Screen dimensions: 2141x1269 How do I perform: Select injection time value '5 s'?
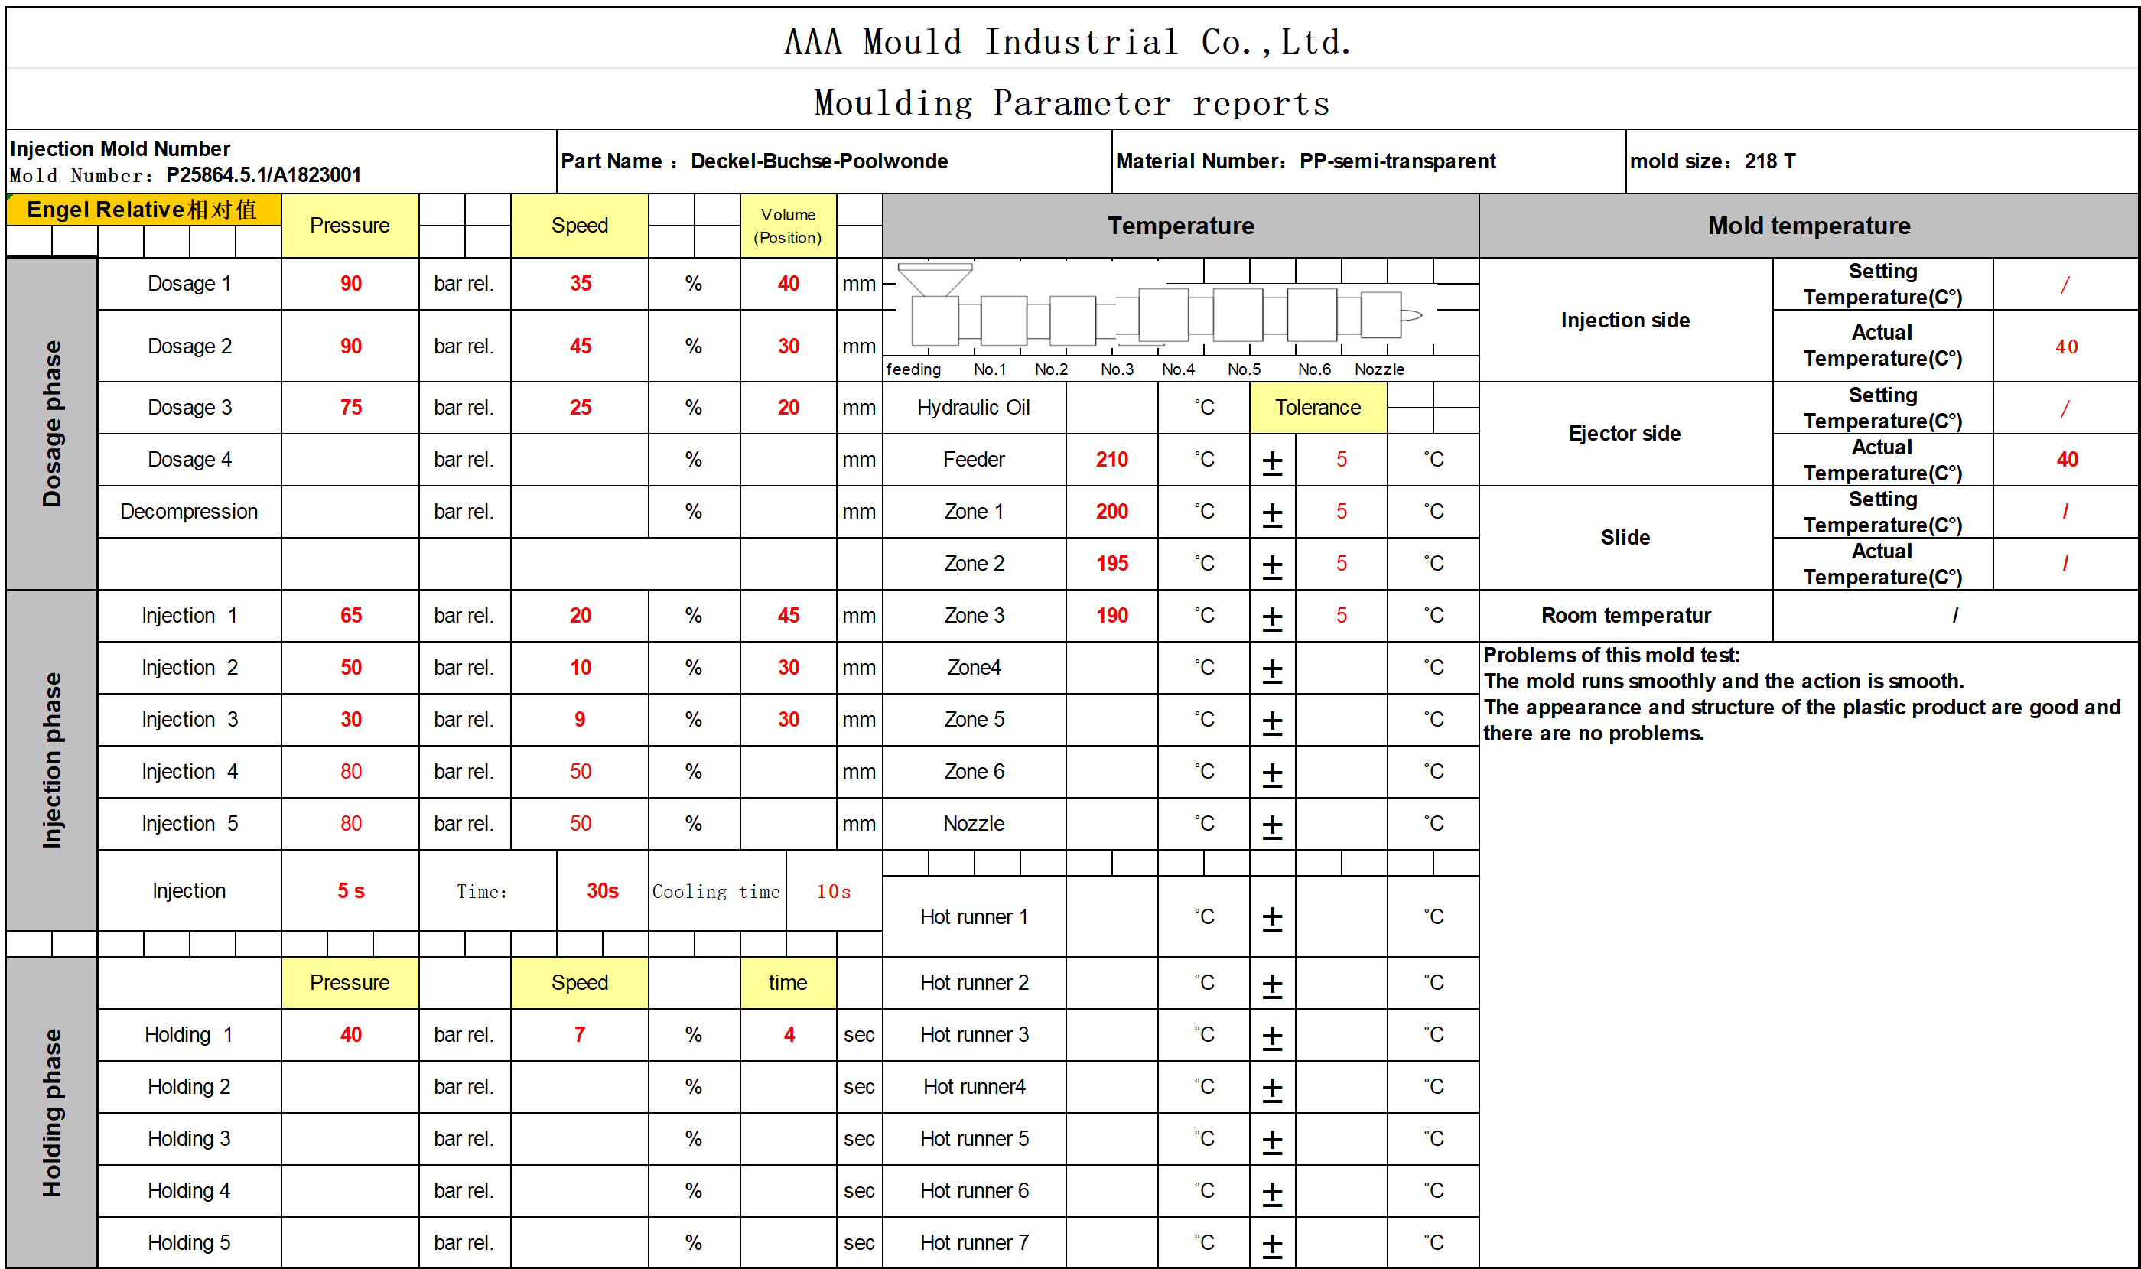point(350,891)
